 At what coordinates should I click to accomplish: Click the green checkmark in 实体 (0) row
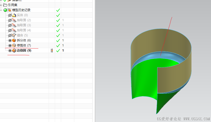(x=58, y=15)
